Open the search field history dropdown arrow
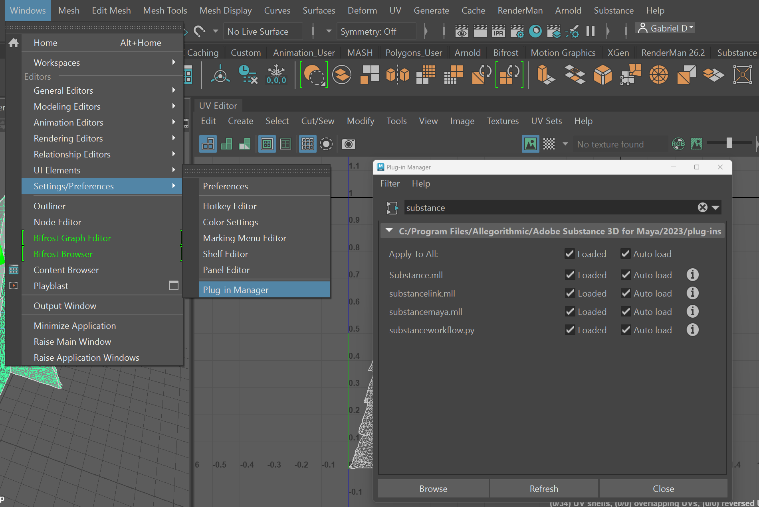 [715, 208]
